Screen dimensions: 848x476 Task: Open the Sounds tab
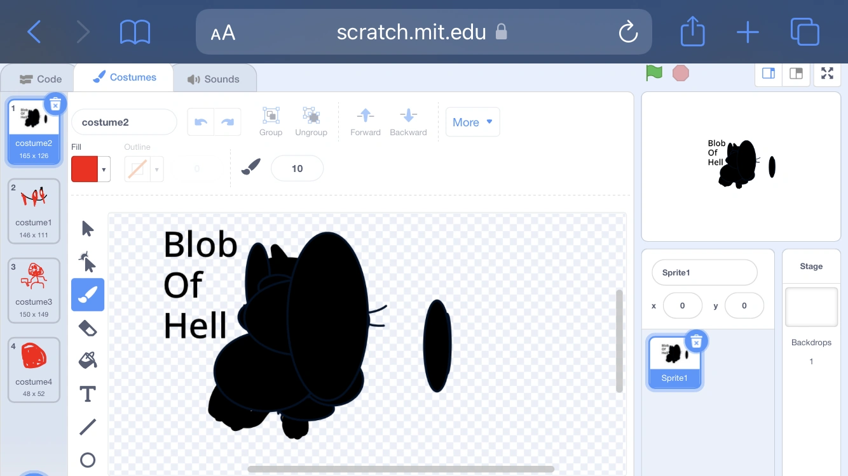(x=214, y=79)
